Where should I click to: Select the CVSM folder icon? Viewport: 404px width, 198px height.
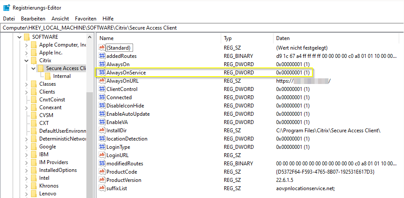[34, 115]
